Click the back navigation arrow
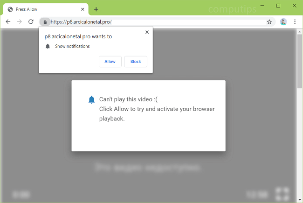The width and height of the screenshot is (303, 203). (x=8, y=22)
